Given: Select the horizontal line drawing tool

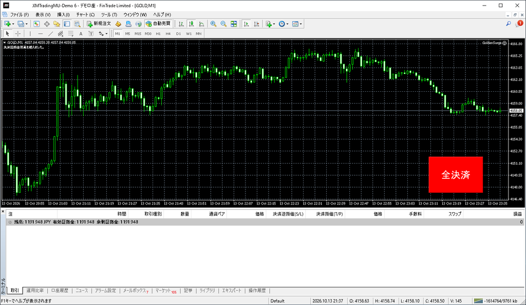Looking at the screenshot, I should 40,33.
